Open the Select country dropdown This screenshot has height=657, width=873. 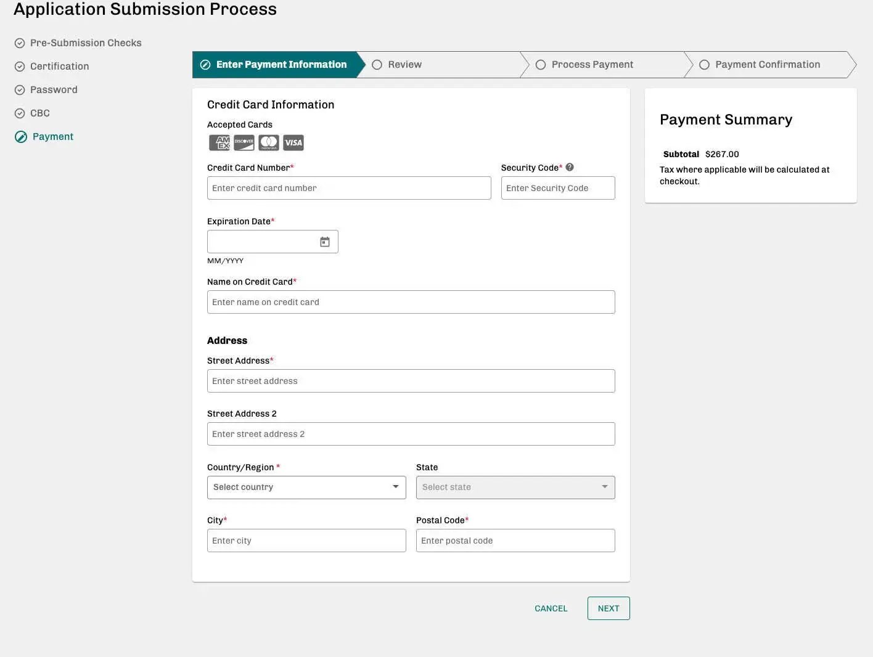point(306,488)
